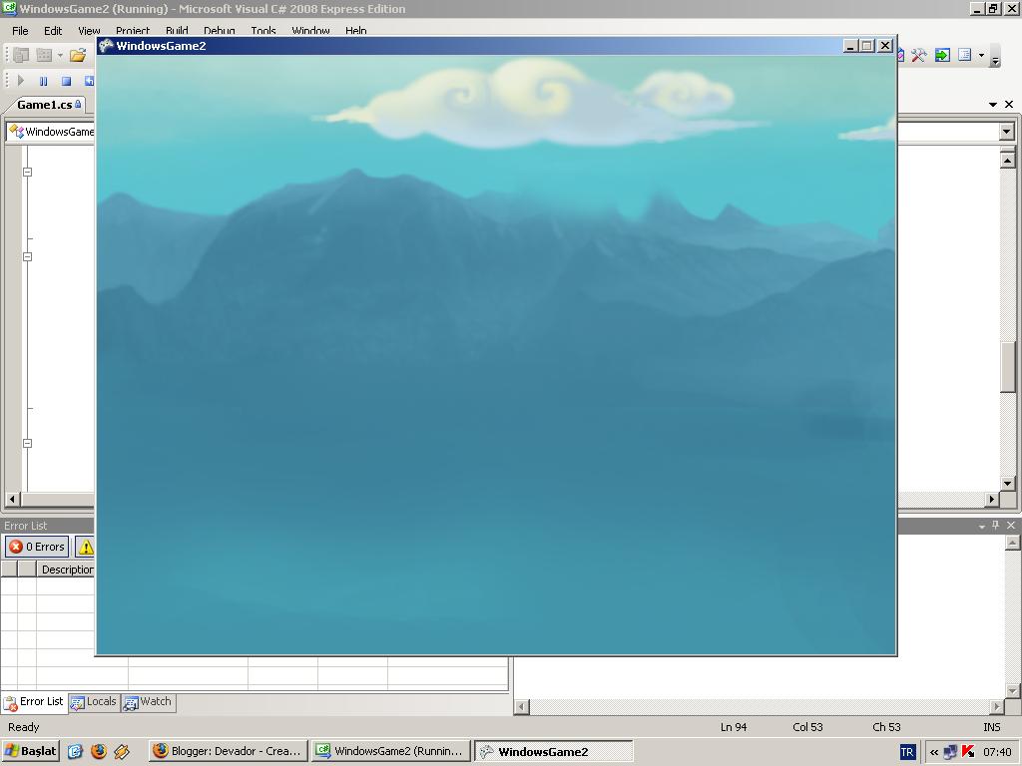Close the Game1.cs document with X

coord(1009,104)
